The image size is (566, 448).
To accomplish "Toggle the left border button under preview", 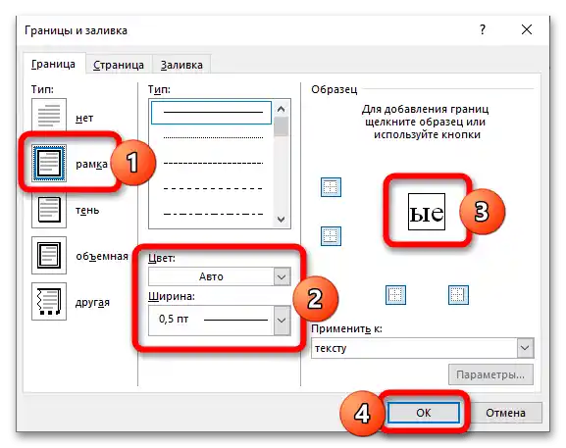I will 395,295.
